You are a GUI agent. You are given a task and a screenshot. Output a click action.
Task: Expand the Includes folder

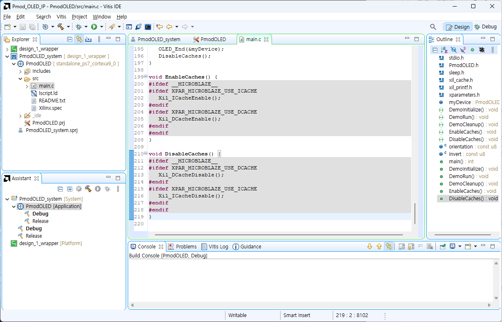pyautogui.click(x=20, y=71)
